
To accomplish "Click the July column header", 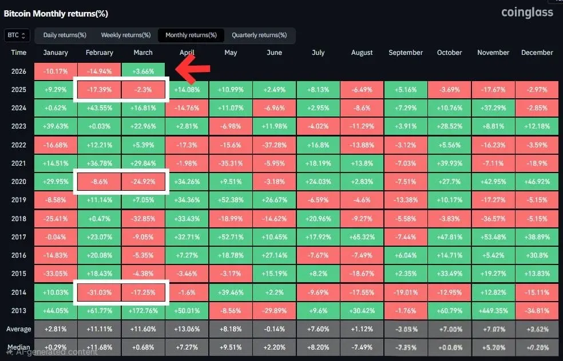I will pos(318,53).
